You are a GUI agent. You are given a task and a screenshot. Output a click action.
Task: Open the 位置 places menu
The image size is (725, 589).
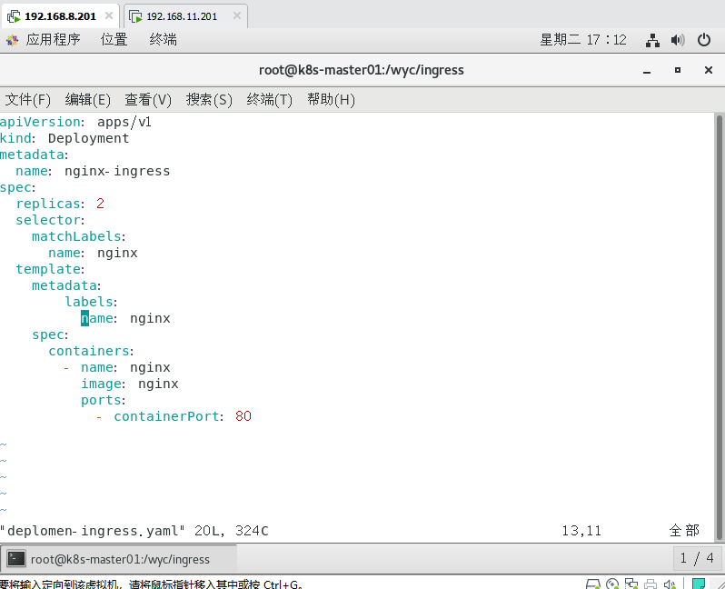(x=114, y=40)
